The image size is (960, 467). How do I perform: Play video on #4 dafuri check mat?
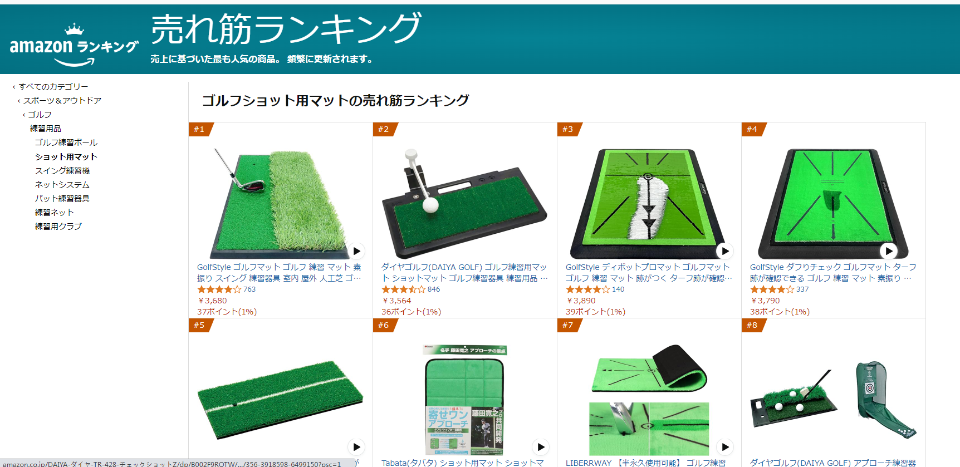(889, 251)
